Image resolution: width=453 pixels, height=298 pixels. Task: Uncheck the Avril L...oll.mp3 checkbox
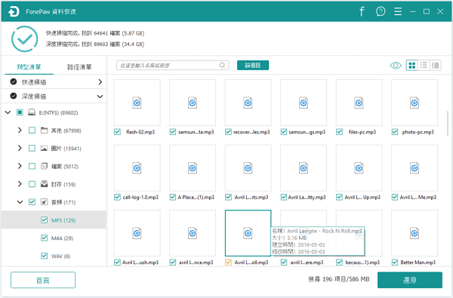tap(228, 263)
